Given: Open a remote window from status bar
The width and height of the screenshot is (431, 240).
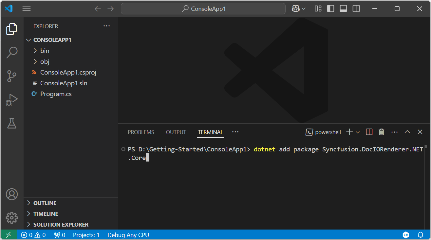Looking at the screenshot, I should click(x=9, y=235).
